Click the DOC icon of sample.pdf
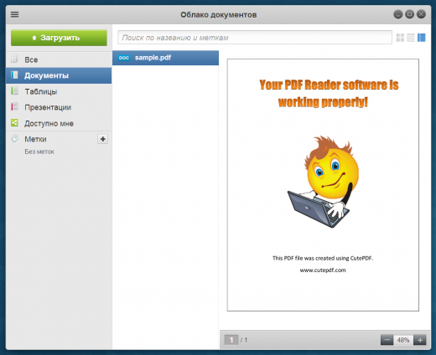Screen dimensions: 436x355 click(x=124, y=58)
